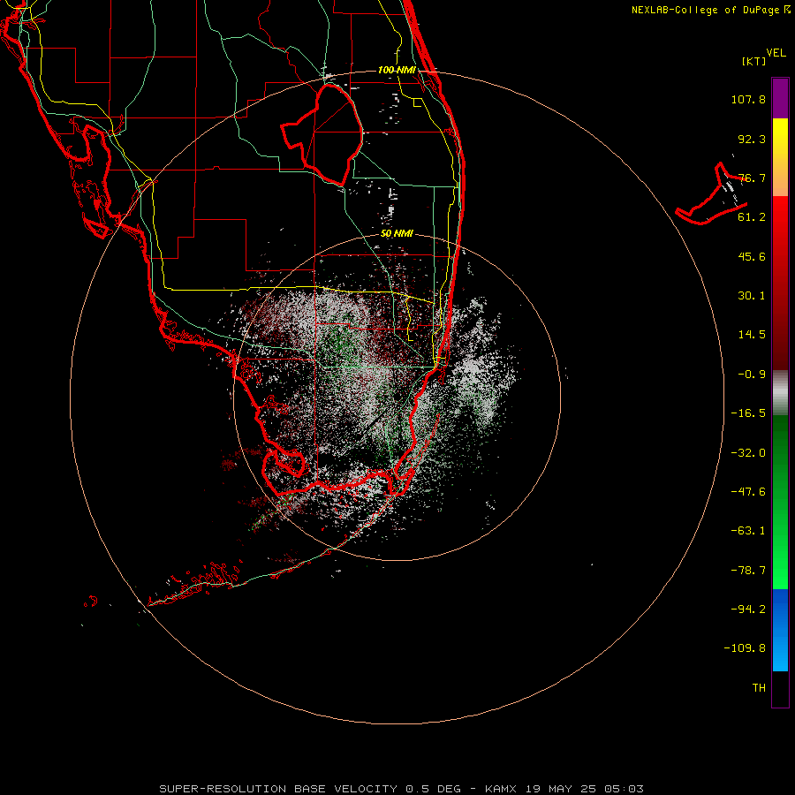795x795 pixels.
Task: Click the -78.7 legend value
Action: click(748, 571)
